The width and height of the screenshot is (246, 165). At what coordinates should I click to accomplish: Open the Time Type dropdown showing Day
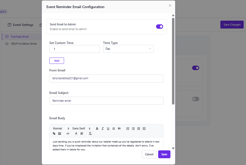(128, 49)
